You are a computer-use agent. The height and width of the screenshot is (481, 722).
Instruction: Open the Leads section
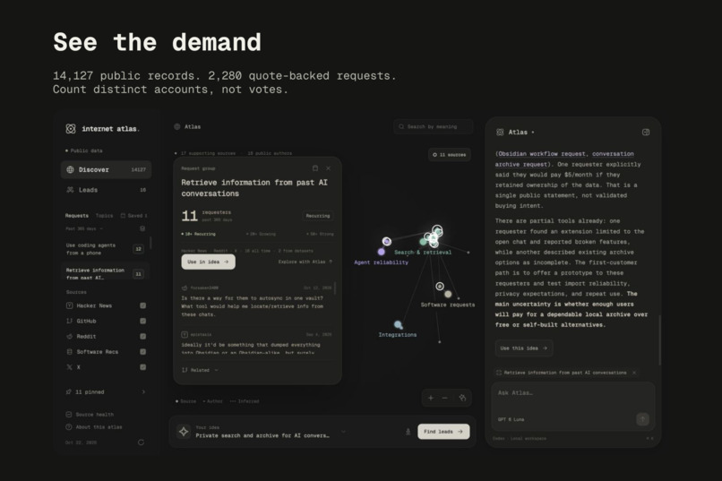[106, 190]
